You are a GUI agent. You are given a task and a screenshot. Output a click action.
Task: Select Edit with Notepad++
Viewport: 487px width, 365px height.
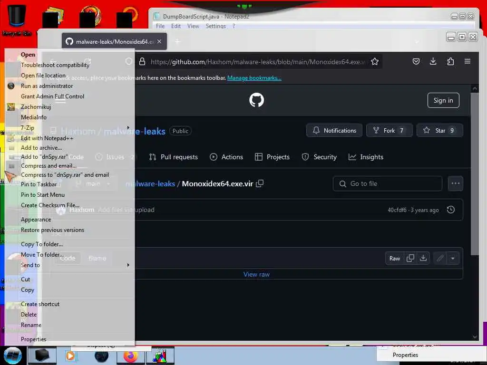coord(69,138)
